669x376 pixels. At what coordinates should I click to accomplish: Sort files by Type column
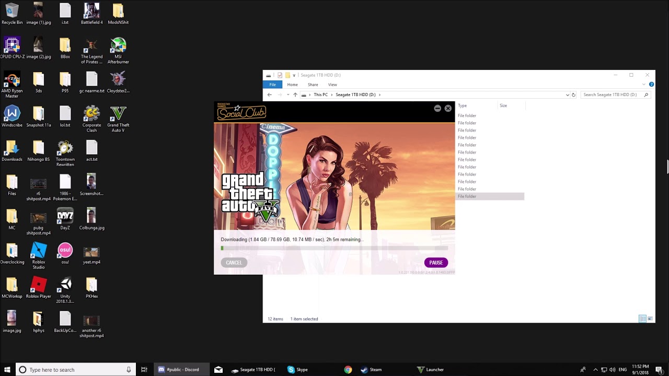[x=462, y=105]
